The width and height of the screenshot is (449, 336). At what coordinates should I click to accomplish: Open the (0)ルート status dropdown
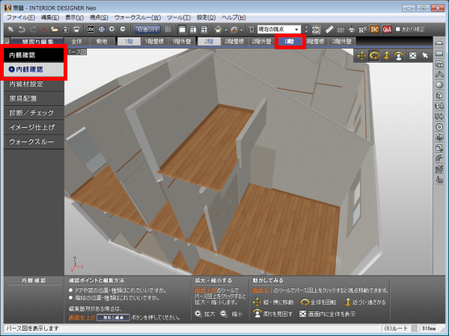[396, 329]
